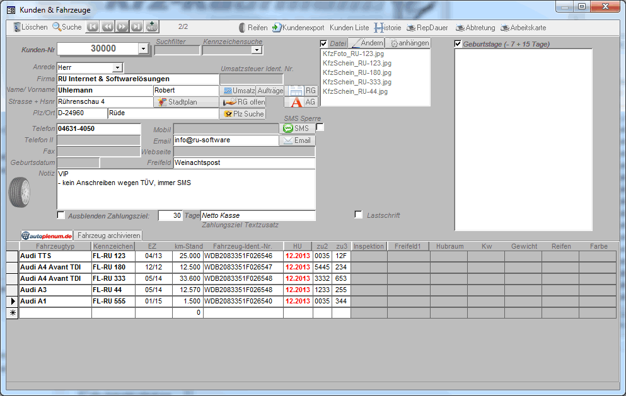Open the Stadtplan map button
This screenshot has width=626, height=396.
(x=178, y=102)
